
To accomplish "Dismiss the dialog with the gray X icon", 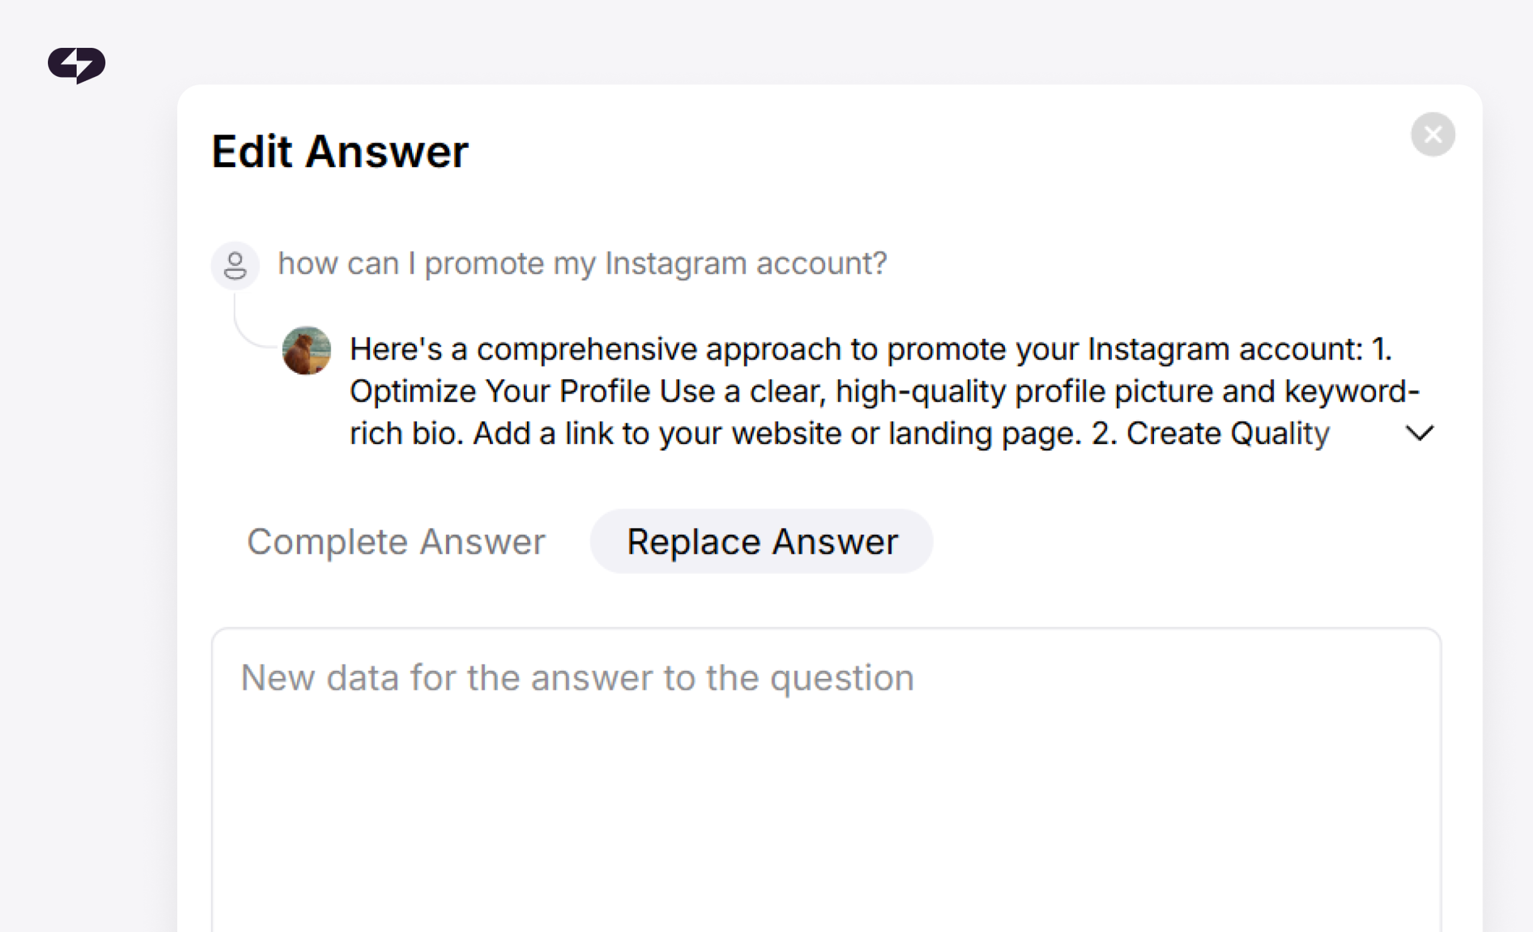I will [x=1433, y=134].
